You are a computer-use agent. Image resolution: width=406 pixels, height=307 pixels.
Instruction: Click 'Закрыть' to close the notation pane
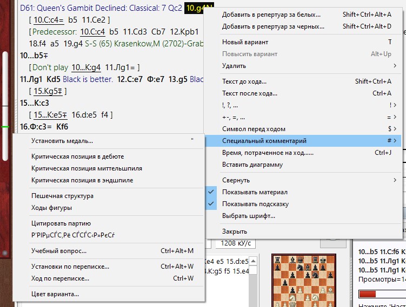235,231
